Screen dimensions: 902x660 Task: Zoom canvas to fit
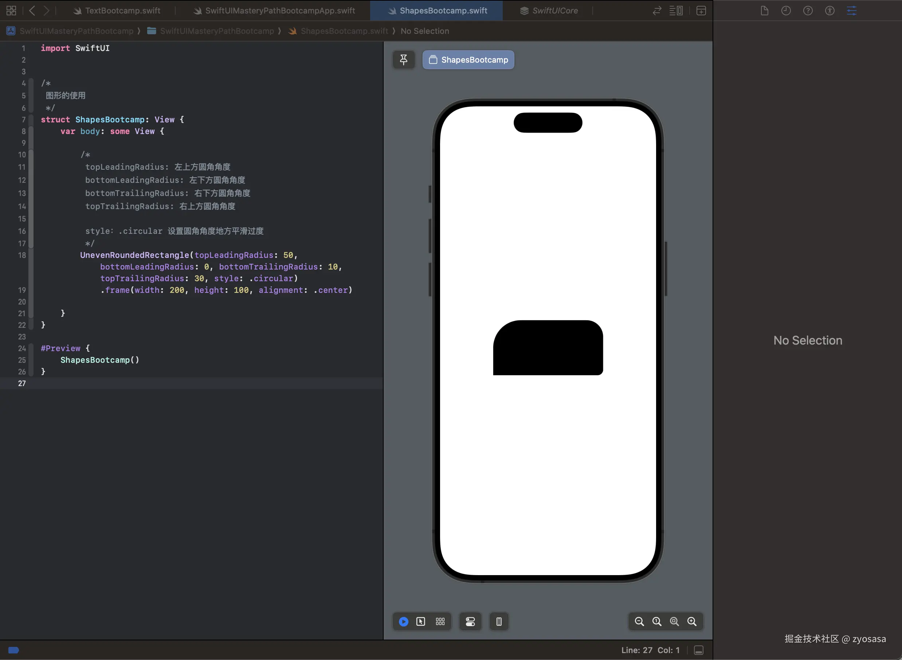(674, 622)
